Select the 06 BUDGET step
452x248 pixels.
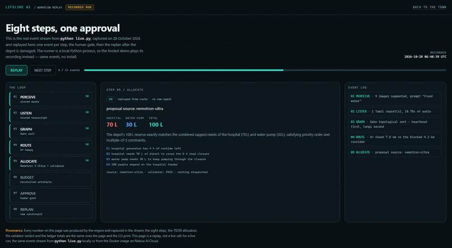[50, 180]
